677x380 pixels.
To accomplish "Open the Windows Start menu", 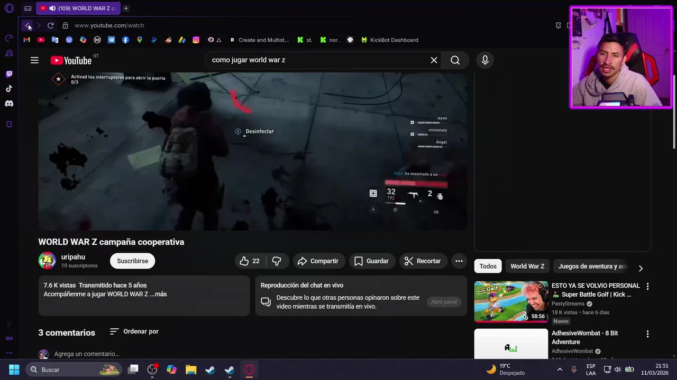I will (14, 369).
